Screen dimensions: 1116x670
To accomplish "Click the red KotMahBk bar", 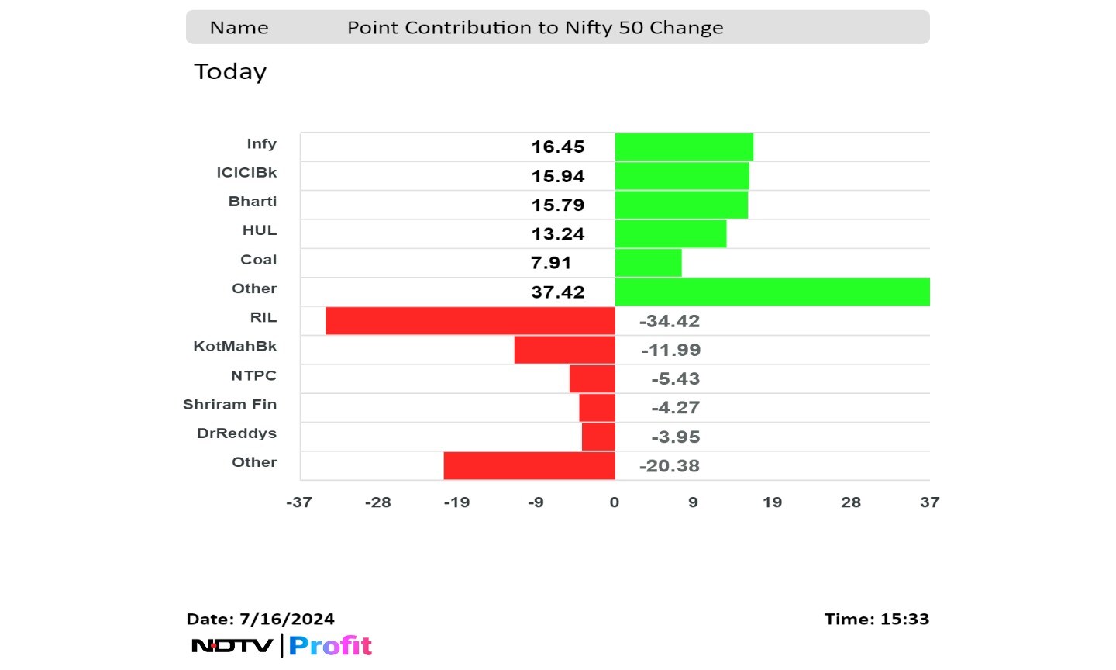I will pyautogui.click(x=564, y=350).
